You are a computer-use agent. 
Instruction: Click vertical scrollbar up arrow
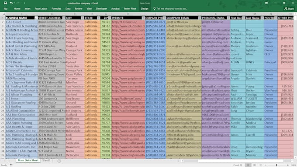pos(295,14)
